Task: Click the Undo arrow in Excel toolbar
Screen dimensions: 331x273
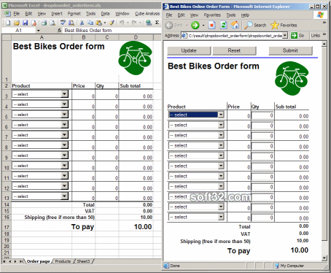Action: pyautogui.click(x=122, y=23)
